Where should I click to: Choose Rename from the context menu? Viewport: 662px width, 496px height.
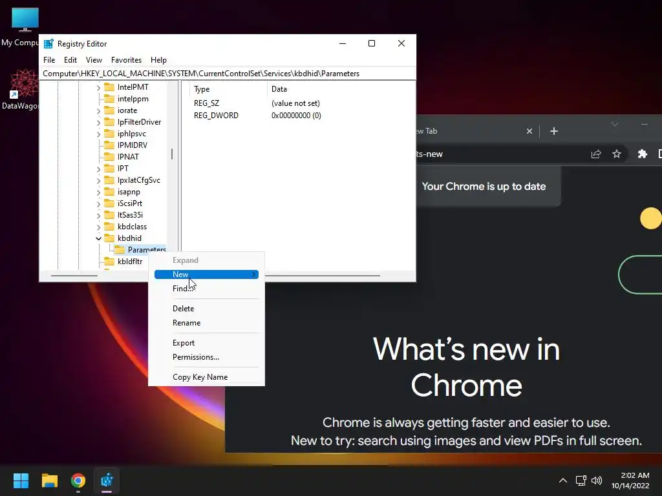tap(206, 323)
